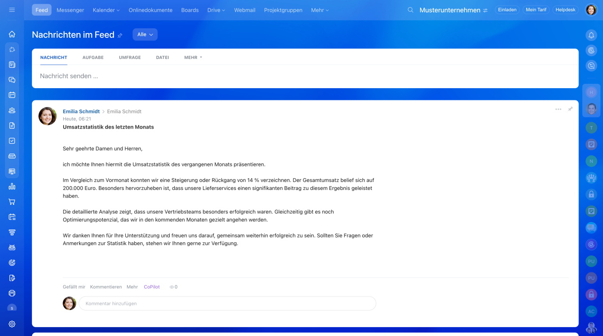Image resolution: width=603 pixels, height=336 pixels.
Task: Select the NACHRICHT composer tab
Action: [54, 57]
